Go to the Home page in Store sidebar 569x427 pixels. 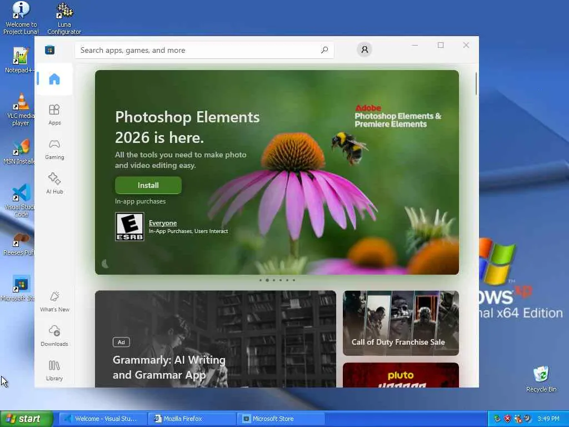pos(54,79)
